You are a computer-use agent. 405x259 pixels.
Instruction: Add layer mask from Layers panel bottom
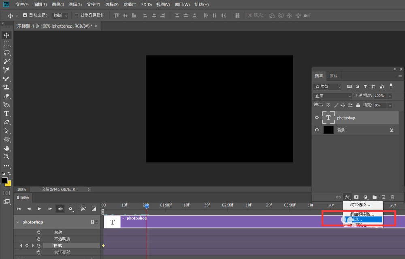click(356, 197)
